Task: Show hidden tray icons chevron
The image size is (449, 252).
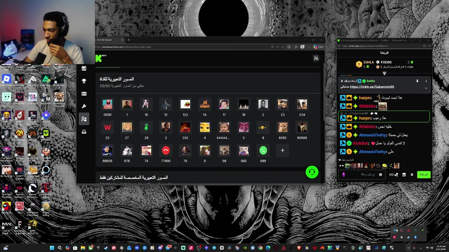Action: [x=408, y=248]
